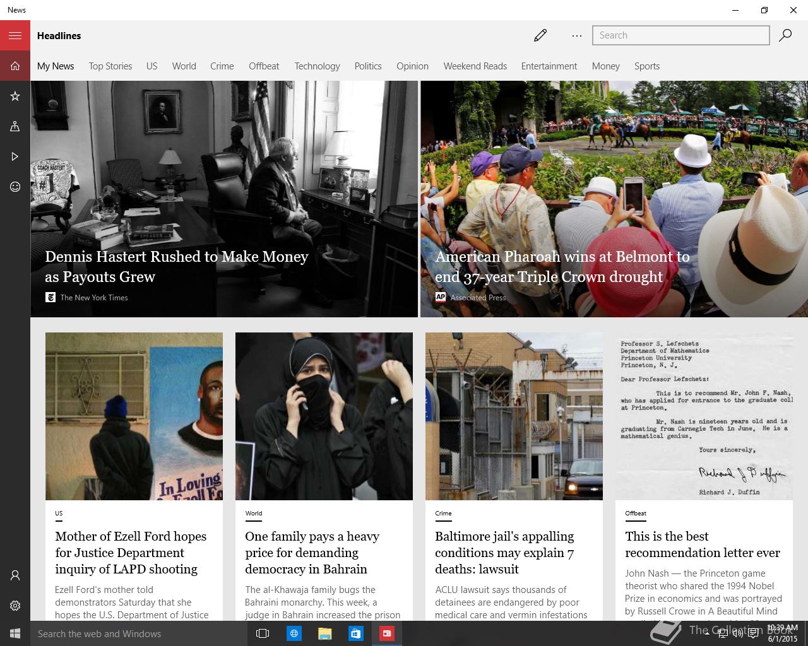Open File Explorer from taskbar

(x=324, y=633)
